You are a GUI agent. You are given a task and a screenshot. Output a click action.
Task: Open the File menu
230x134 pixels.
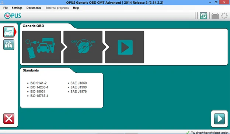pyautogui.click(x=6, y=8)
